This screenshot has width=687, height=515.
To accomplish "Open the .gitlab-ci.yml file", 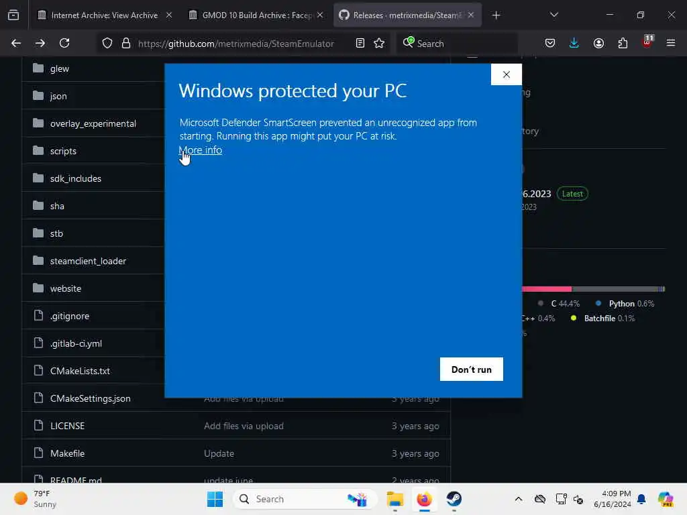I will (76, 344).
